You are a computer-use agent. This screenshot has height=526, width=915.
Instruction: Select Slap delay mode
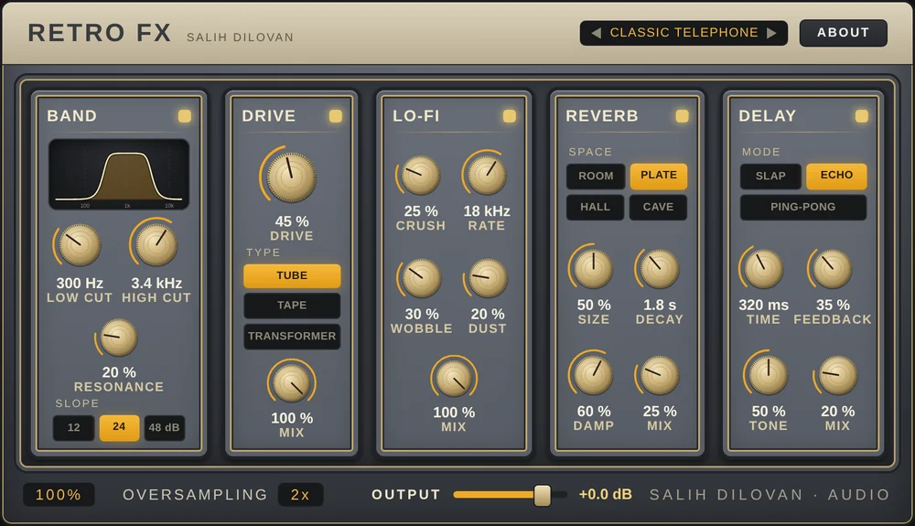click(x=770, y=177)
